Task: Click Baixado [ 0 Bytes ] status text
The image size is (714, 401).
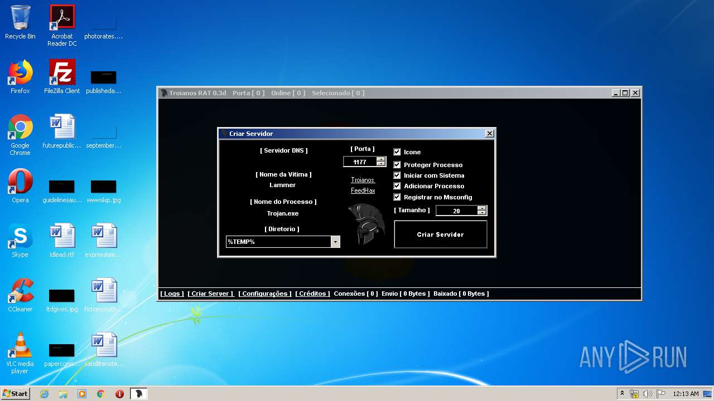Action: coord(461,294)
